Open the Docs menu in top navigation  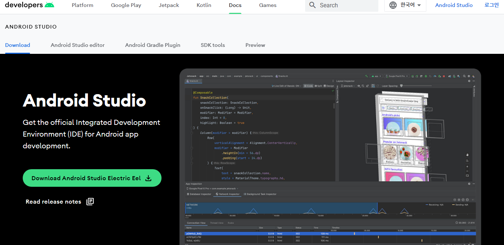[235, 5]
